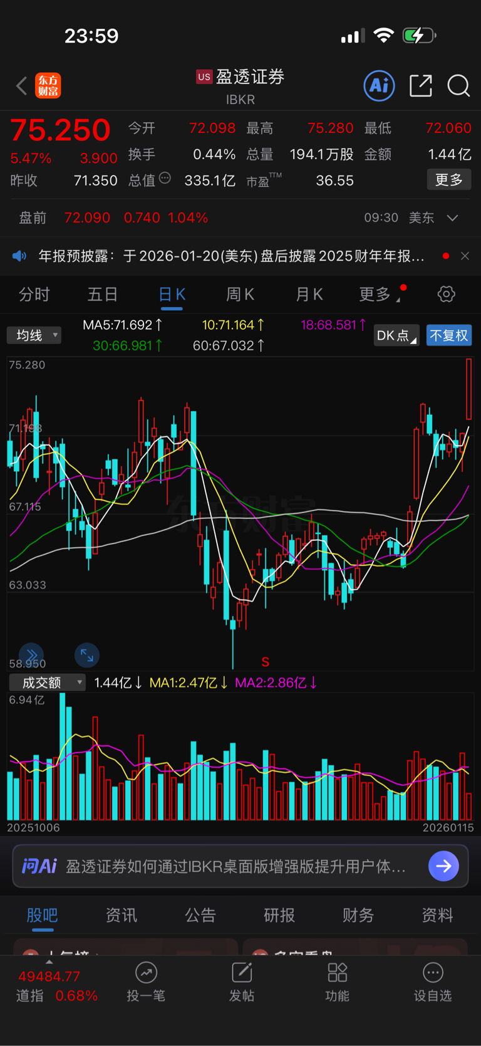Switch to 五日 chart tab
481x1046 pixels.
[103, 294]
